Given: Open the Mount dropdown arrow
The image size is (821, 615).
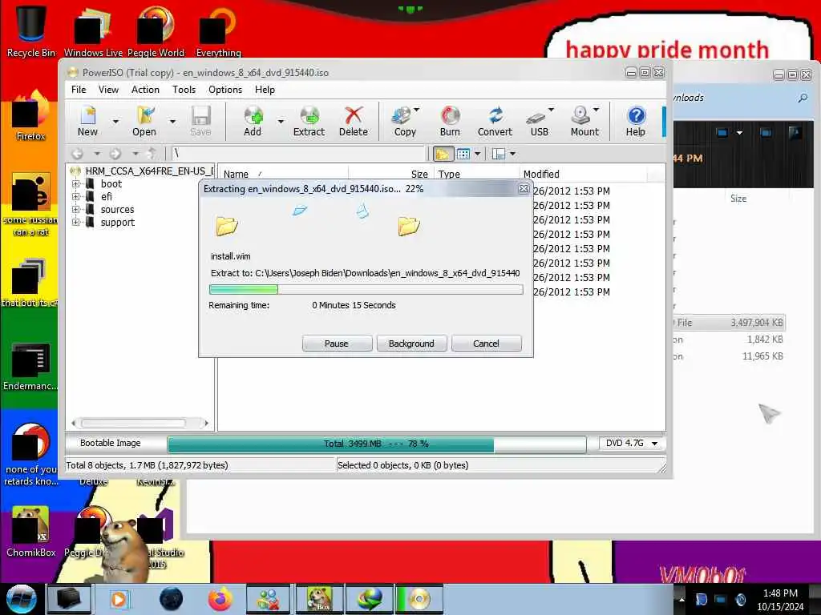Looking at the screenshot, I should point(596,110).
